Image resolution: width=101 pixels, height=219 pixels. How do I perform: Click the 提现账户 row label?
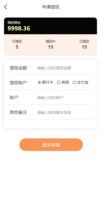coord(18,83)
